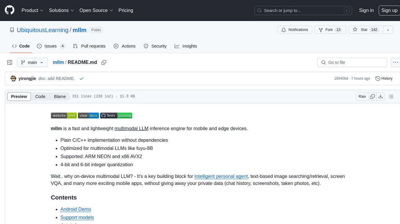Screen dimensions: 400x224
Task: Select the Preview view
Action: [19, 96]
